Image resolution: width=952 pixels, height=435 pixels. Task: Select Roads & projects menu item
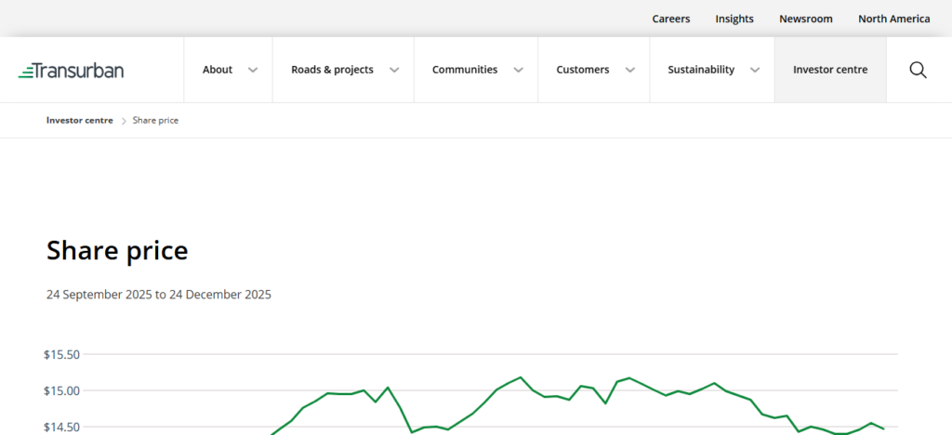point(332,70)
